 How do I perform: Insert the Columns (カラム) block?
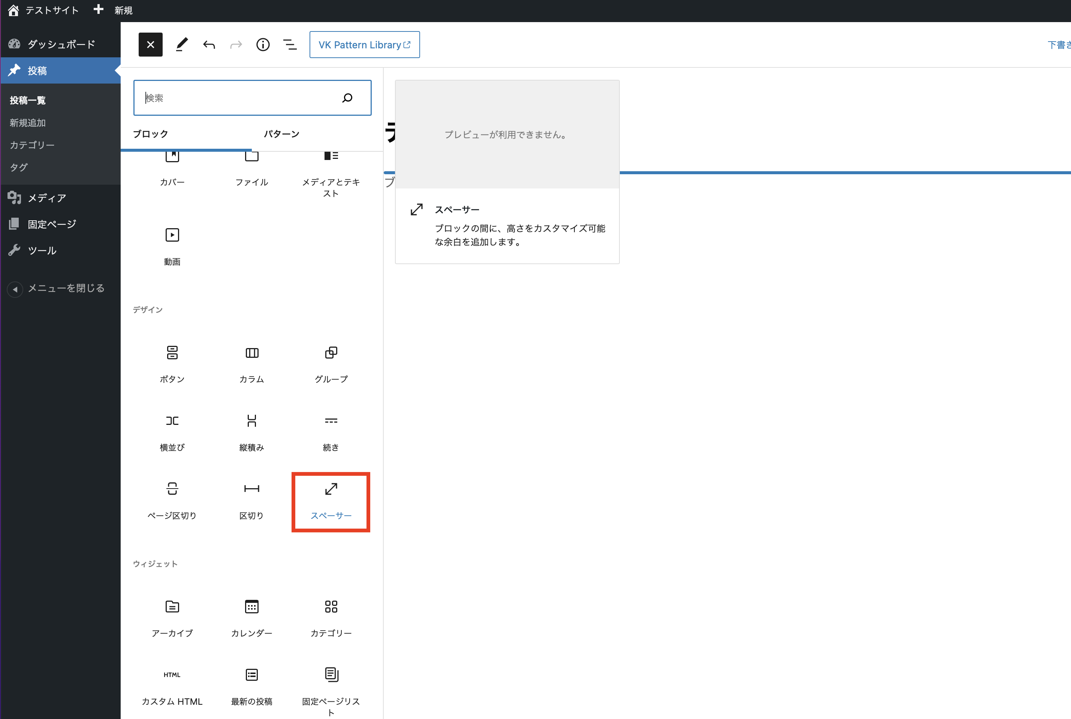(x=251, y=365)
